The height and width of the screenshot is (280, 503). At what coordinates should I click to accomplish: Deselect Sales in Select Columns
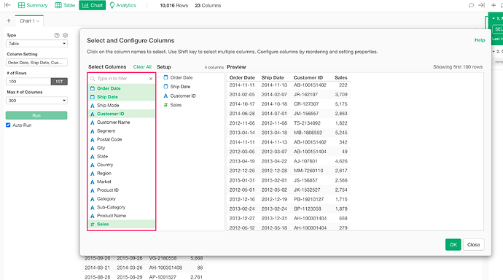point(122,224)
